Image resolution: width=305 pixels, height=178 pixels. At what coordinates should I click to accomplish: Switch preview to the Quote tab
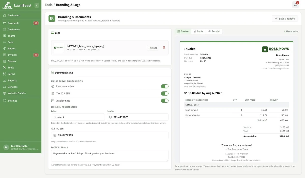click(x=199, y=31)
